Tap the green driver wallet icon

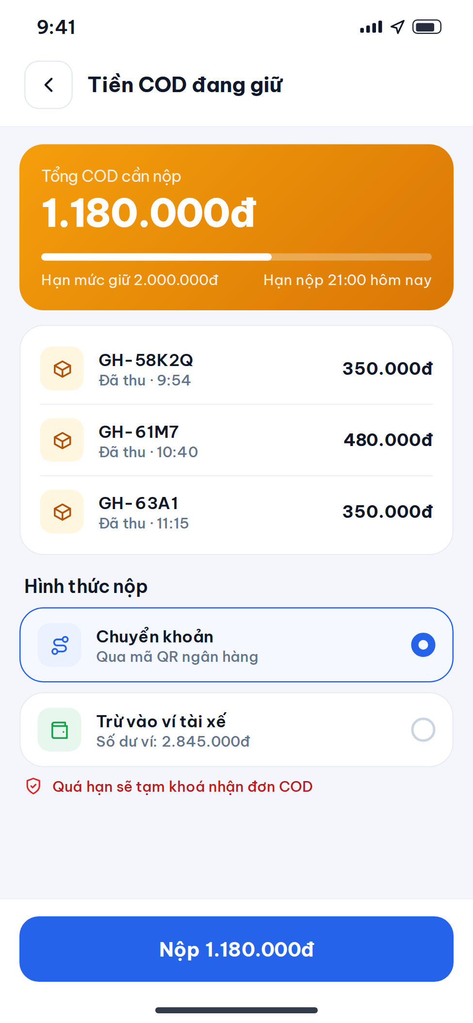[x=60, y=730]
